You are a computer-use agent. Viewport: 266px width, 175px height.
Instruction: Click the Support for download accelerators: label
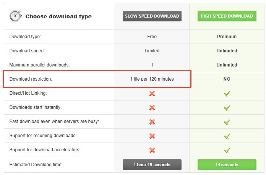click(45, 150)
